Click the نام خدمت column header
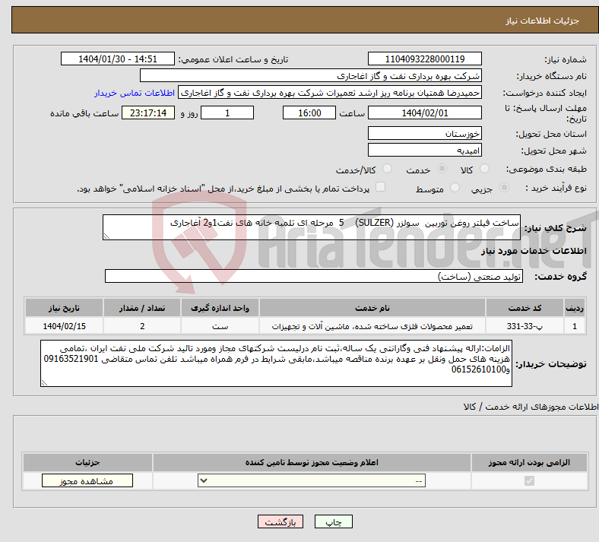599x542 pixels. (372, 308)
